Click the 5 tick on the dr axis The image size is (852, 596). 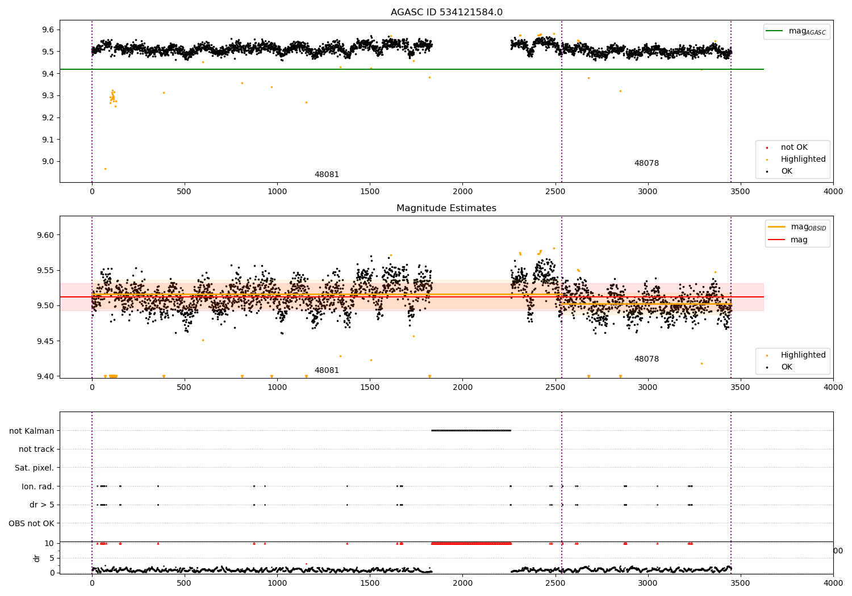pos(52,558)
